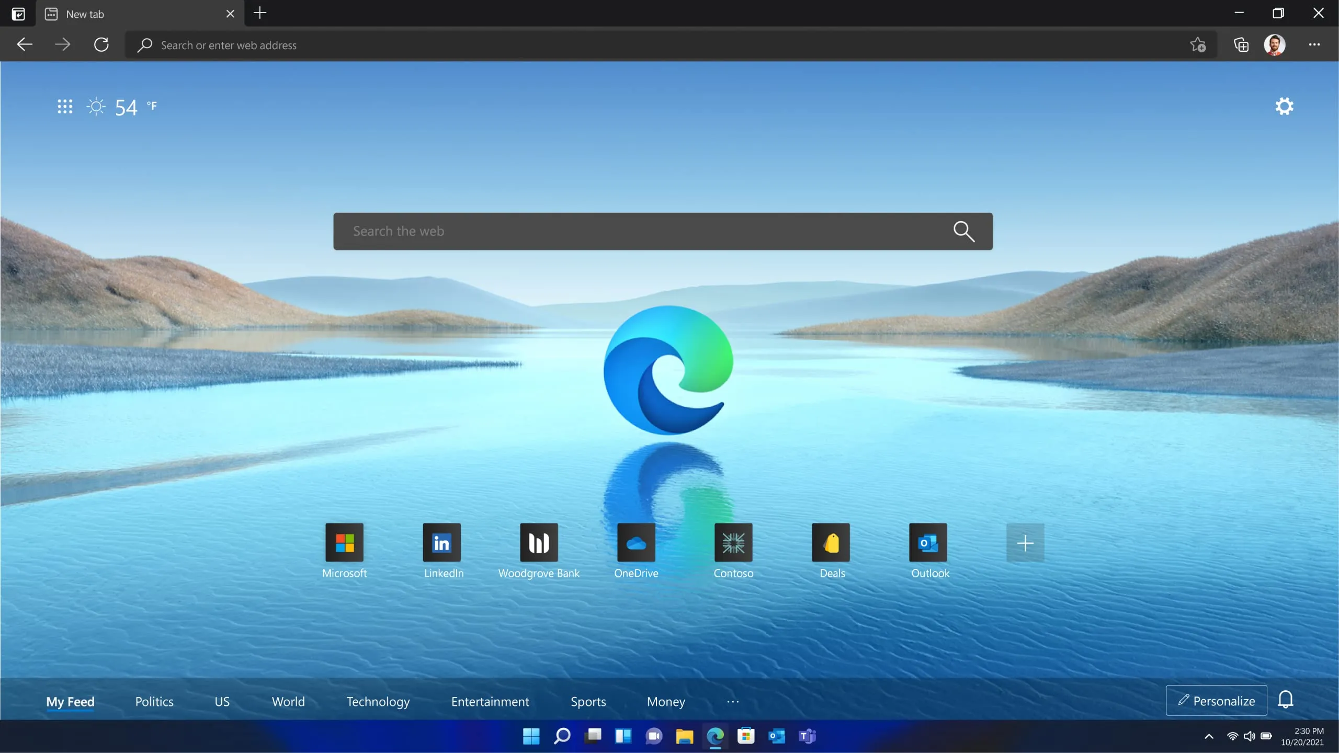Reload the page with refresh button

pos(101,45)
